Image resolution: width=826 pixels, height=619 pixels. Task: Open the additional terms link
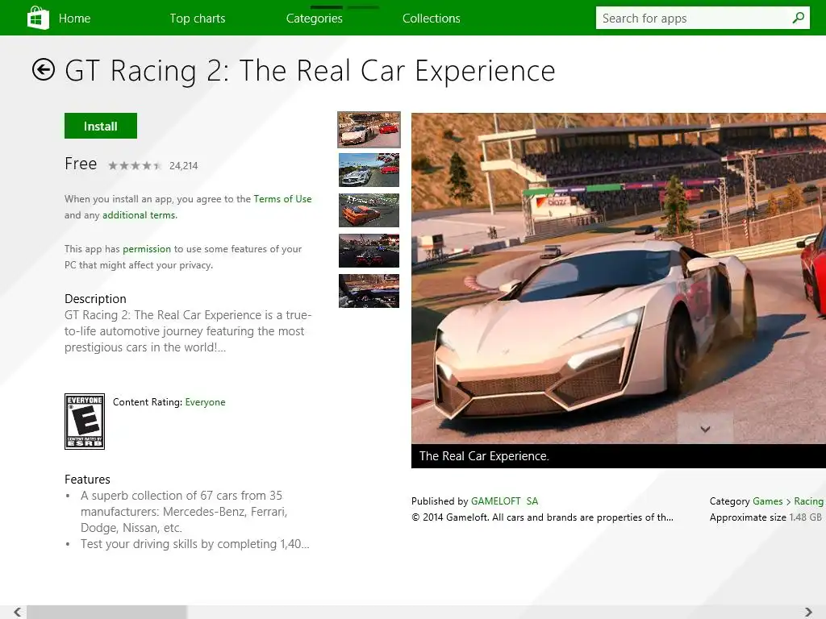click(139, 214)
